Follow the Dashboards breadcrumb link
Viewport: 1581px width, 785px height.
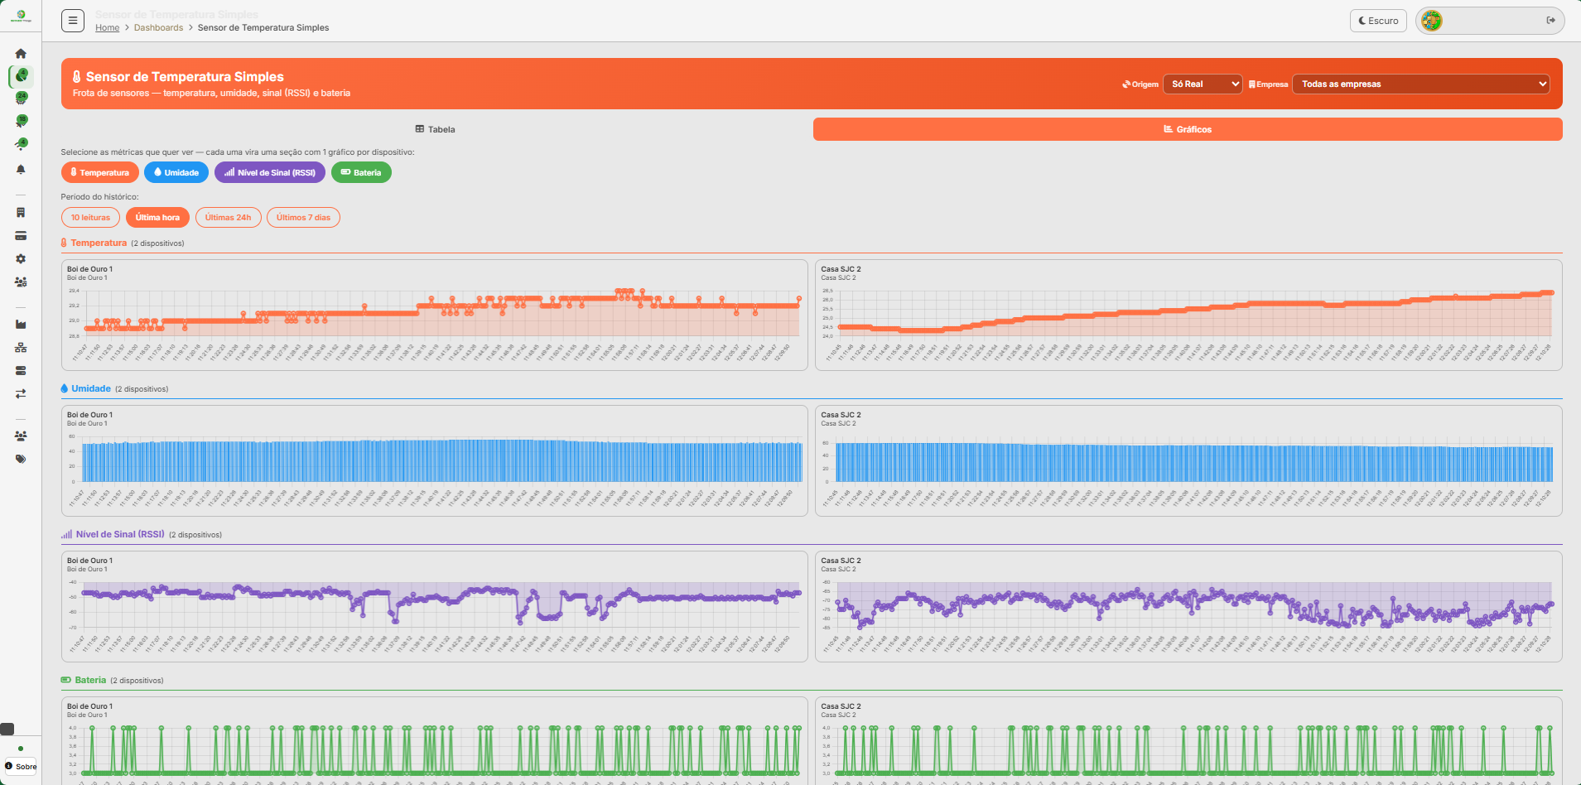[x=159, y=28]
